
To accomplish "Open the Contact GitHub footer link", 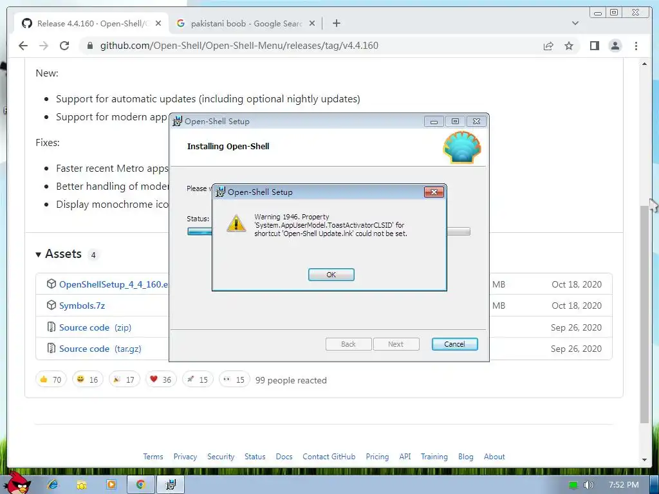I will click(x=329, y=457).
